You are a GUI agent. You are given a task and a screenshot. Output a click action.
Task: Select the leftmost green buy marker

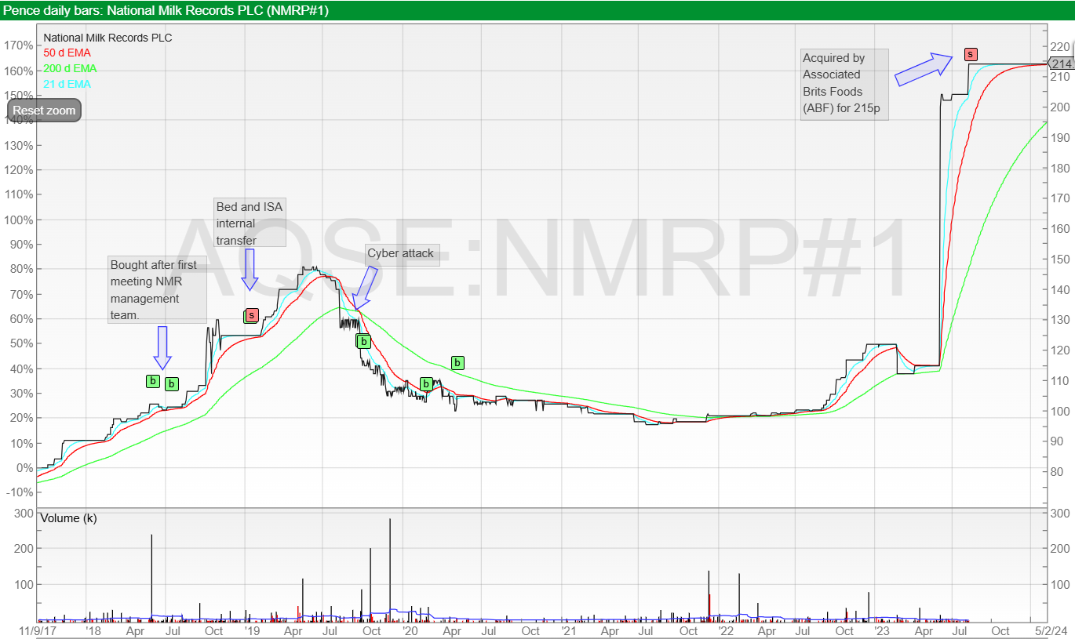coord(153,381)
